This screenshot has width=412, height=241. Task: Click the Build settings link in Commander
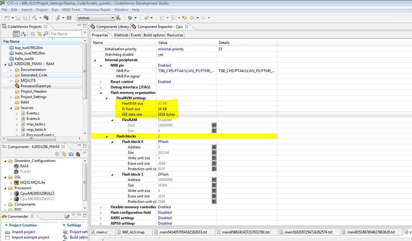[78, 237]
